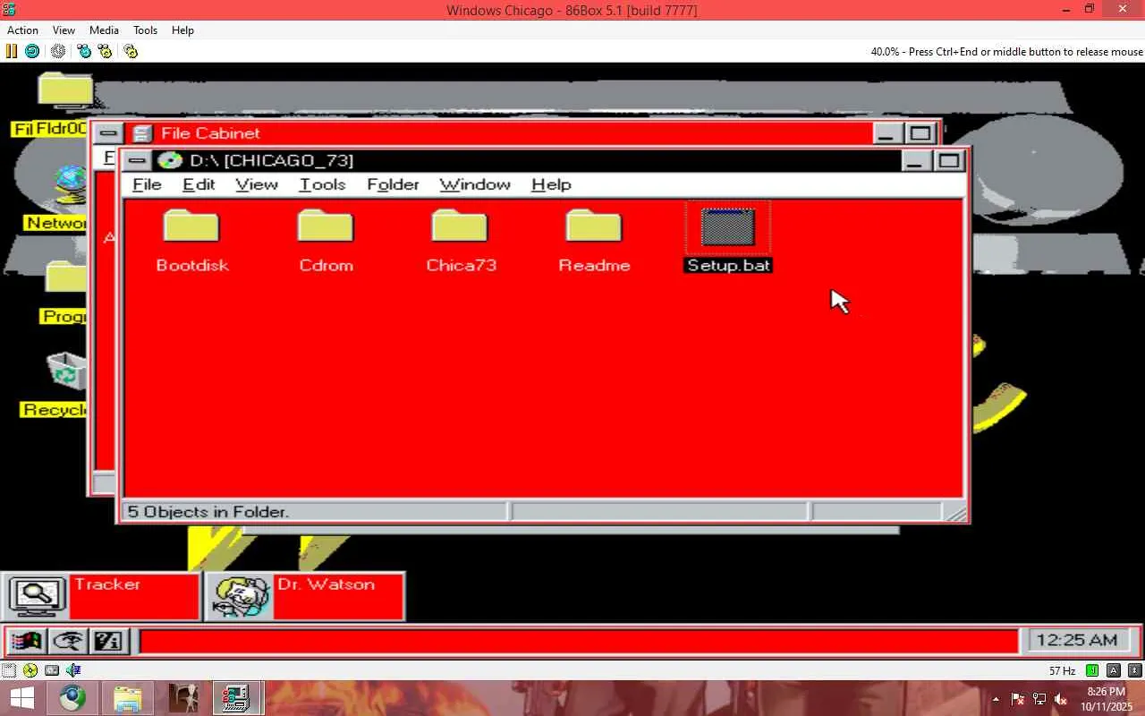Click the 86Box hard reset icon
This screenshot has width=1145, height=716.
point(32,51)
